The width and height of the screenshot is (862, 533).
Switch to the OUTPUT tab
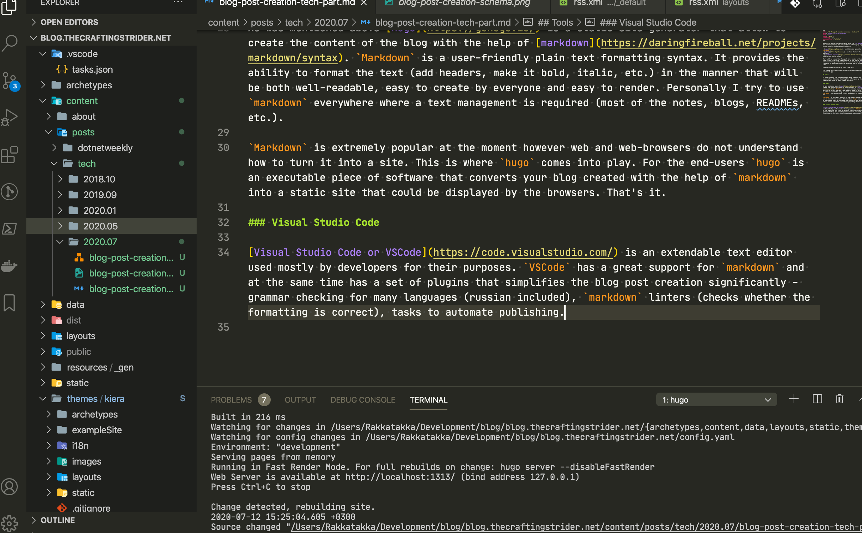[x=300, y=400]
